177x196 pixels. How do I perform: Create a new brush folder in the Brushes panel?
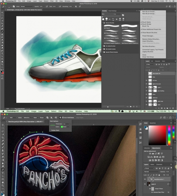tap(131, 106)
